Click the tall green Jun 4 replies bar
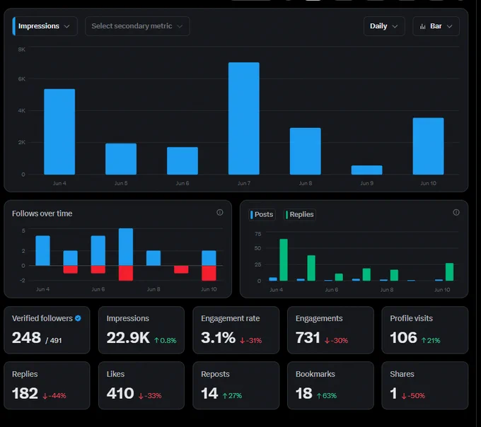481x427 pixels. [x=284, y=259]
